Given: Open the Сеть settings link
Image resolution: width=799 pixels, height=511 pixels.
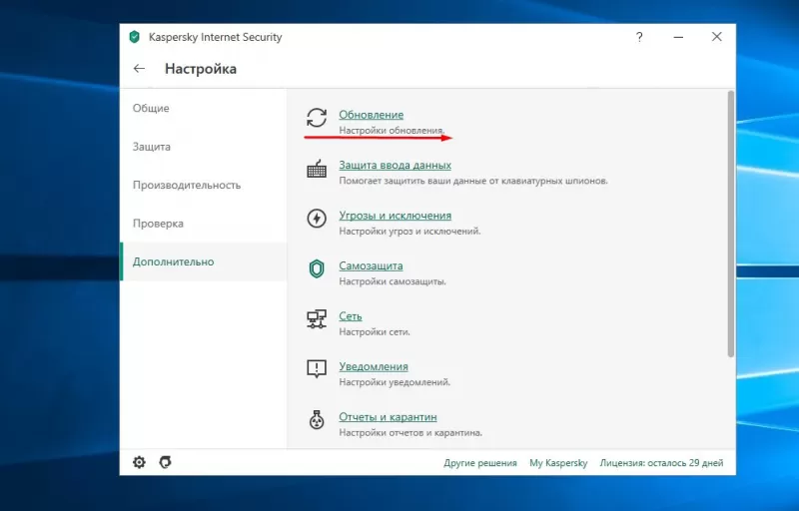Looking at the screenshot, I should pos(351,316).
